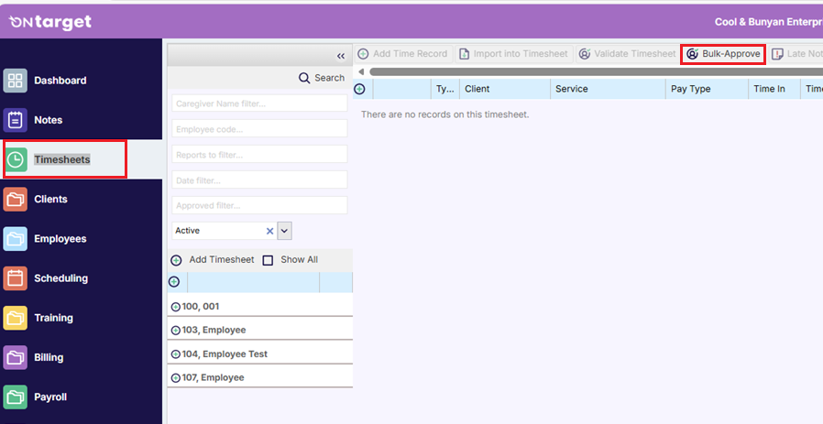Go to Payroll menu item

pos(50,397)
